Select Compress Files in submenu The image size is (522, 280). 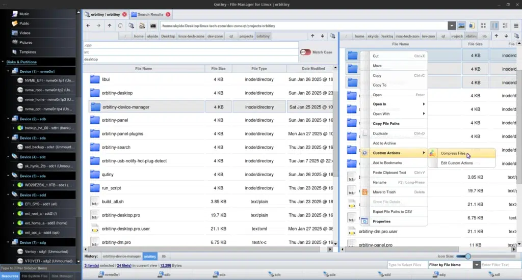click(x=453, y=153)
